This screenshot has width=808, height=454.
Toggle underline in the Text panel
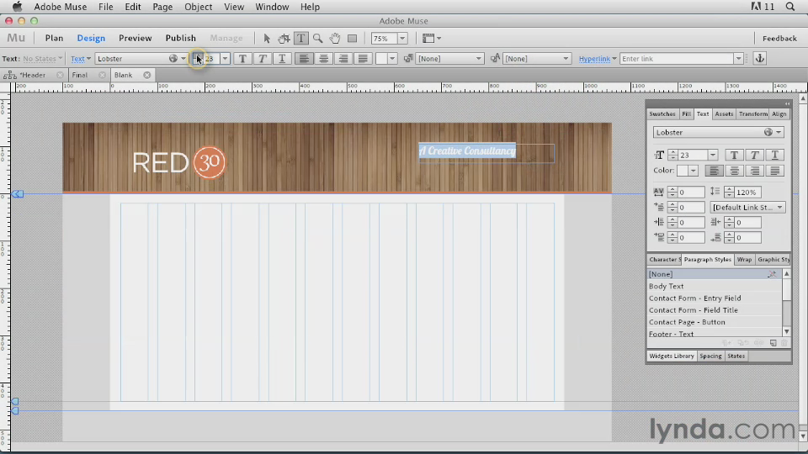click(x=775, y=155)
